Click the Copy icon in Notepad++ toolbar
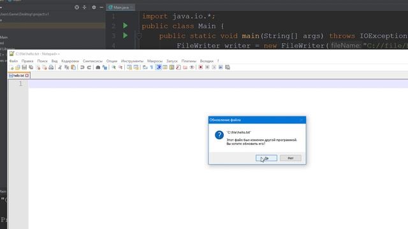This screenshot has height=229, width=408. (x=66, y=67)
